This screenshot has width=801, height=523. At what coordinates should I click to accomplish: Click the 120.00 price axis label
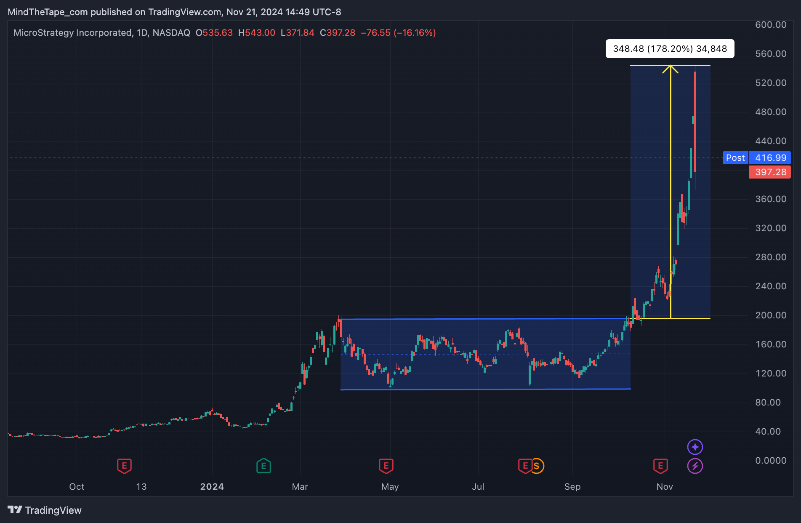(771, 374)
